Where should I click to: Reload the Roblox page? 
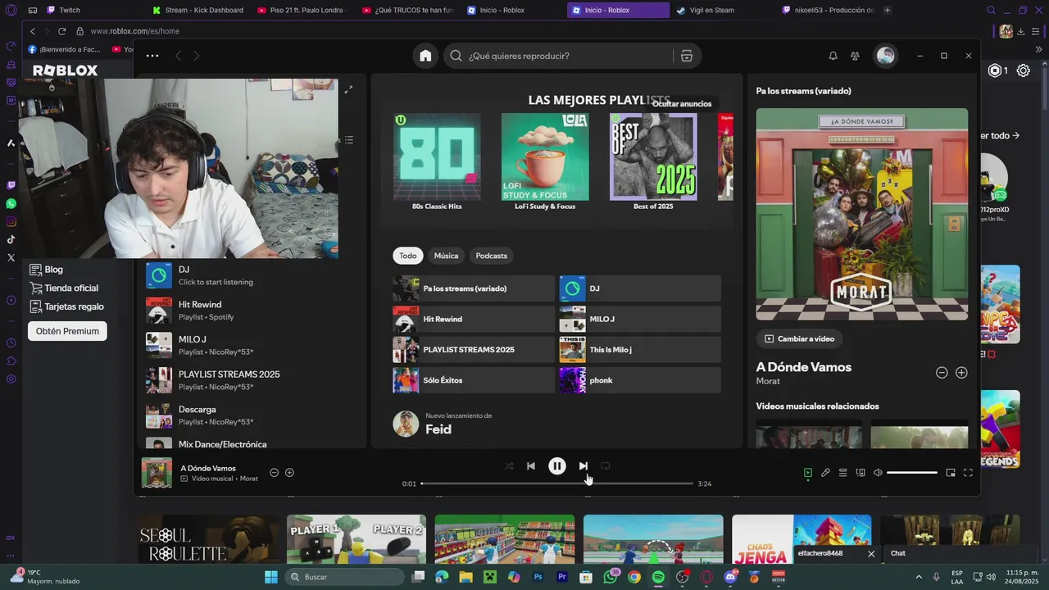[61, 31]
